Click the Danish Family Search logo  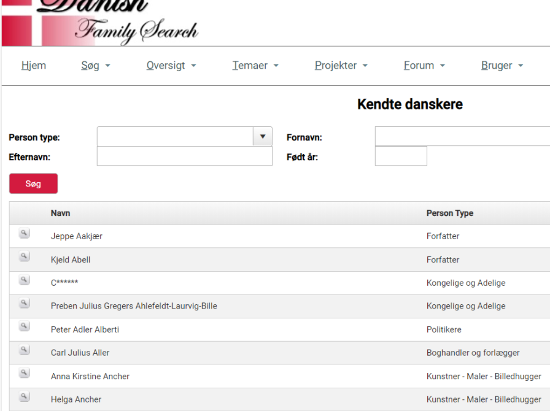click(x=101, y=23)
